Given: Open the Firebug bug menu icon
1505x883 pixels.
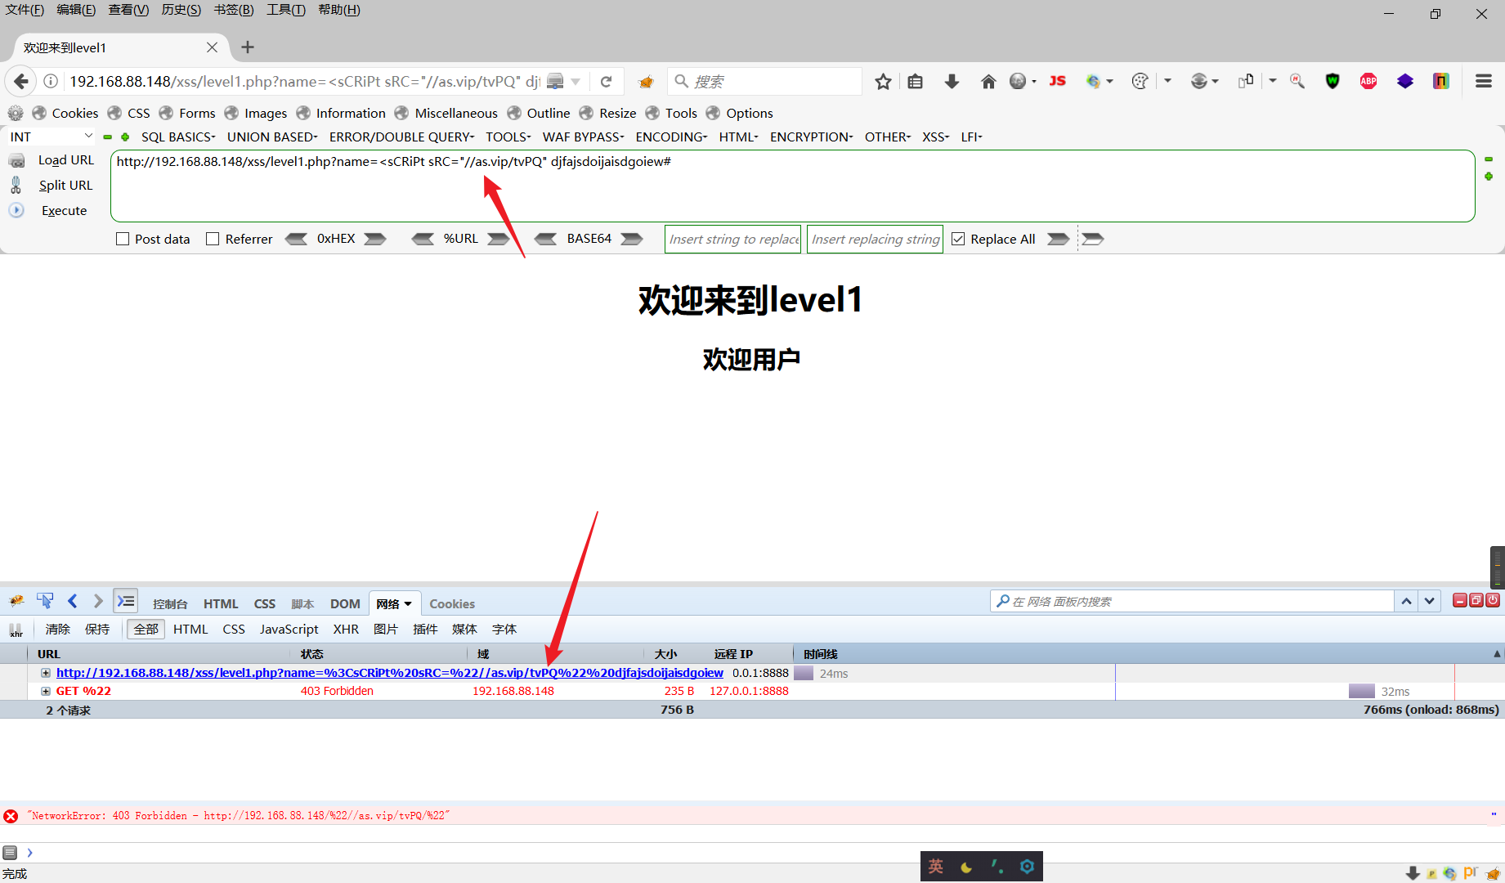Looking at the screenshot, I should (16, 601).
